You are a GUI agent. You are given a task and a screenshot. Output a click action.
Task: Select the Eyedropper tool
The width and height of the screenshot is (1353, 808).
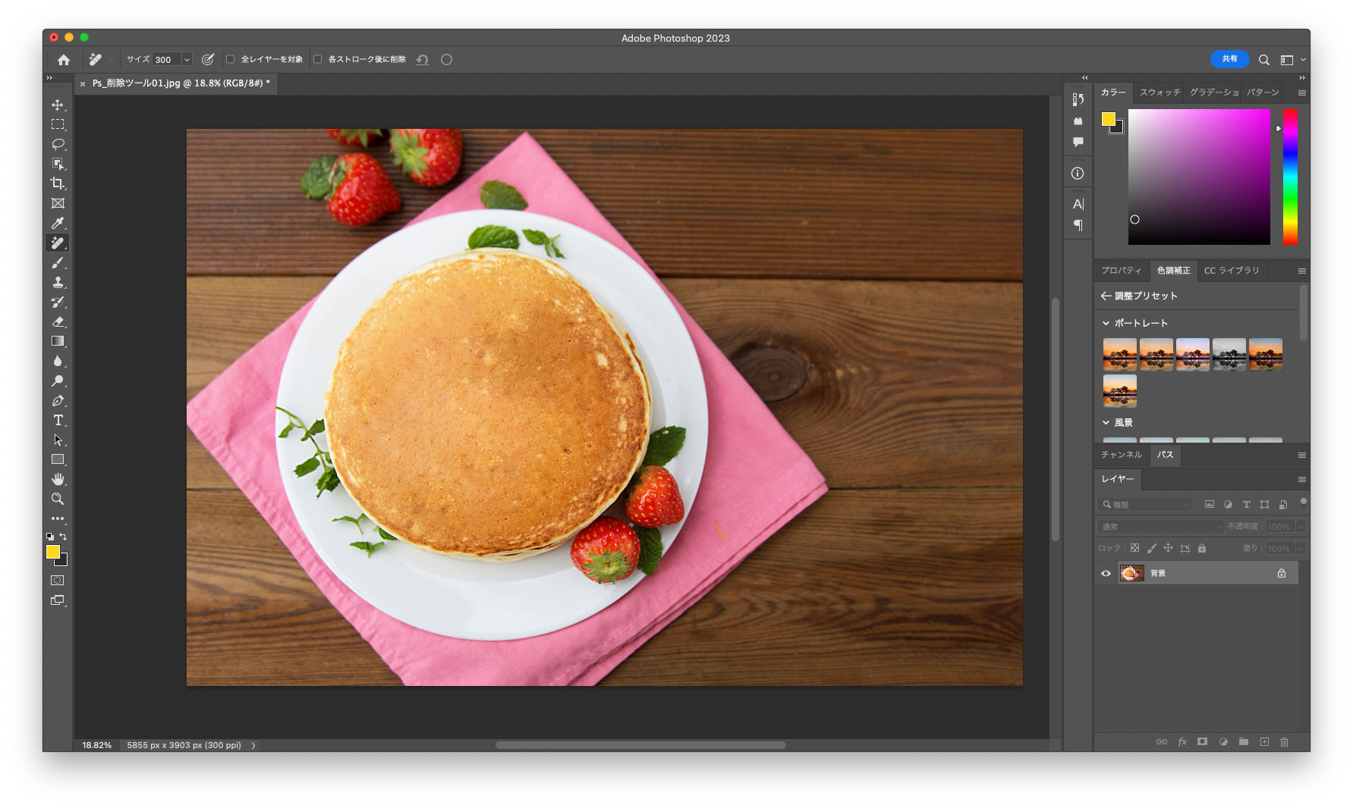[x=58, y=223]
